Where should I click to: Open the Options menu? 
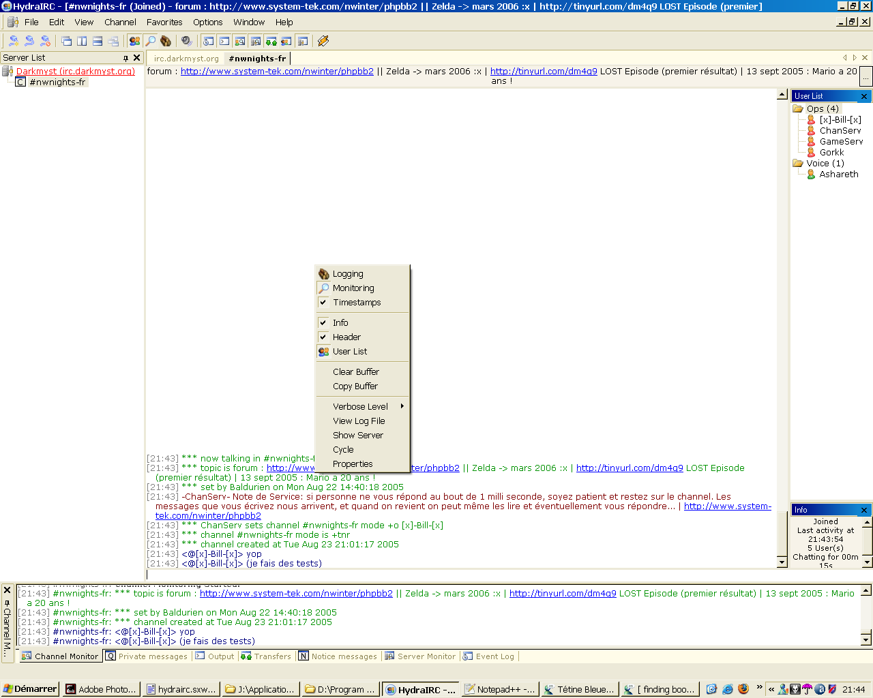click(207, 22)
